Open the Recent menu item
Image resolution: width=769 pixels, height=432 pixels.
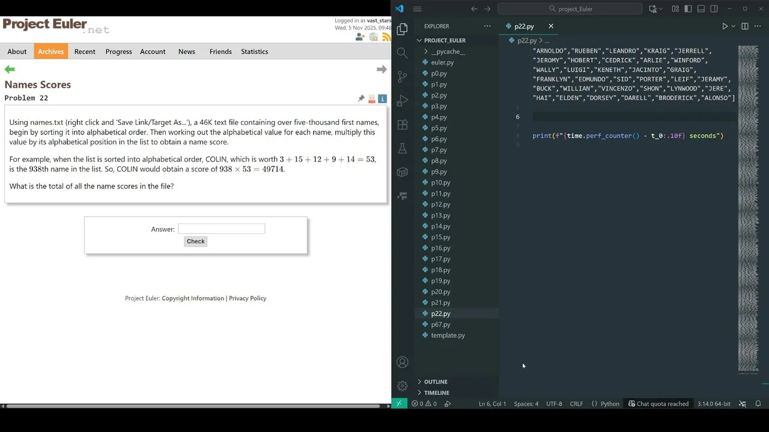[x=85, y=52]
